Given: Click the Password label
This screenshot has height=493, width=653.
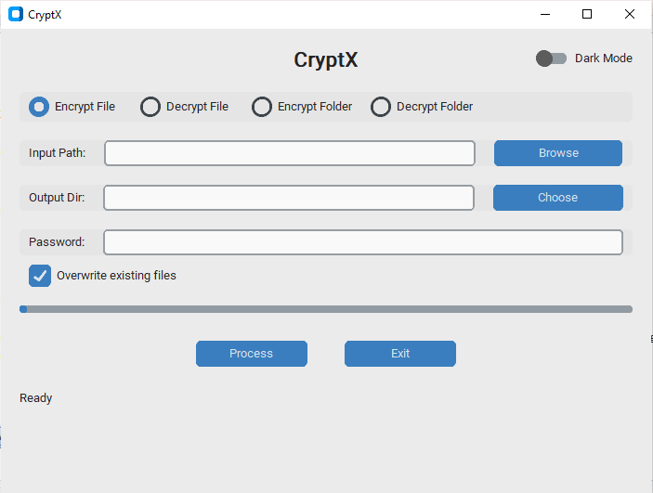Looking at the screenshot, I should (57, 242).
